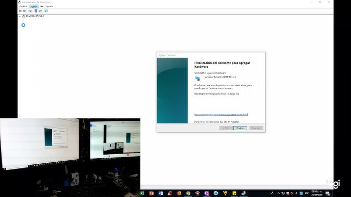Click the blue square tray icon
This screenshot has height=197, width=351.
[301, 193]
